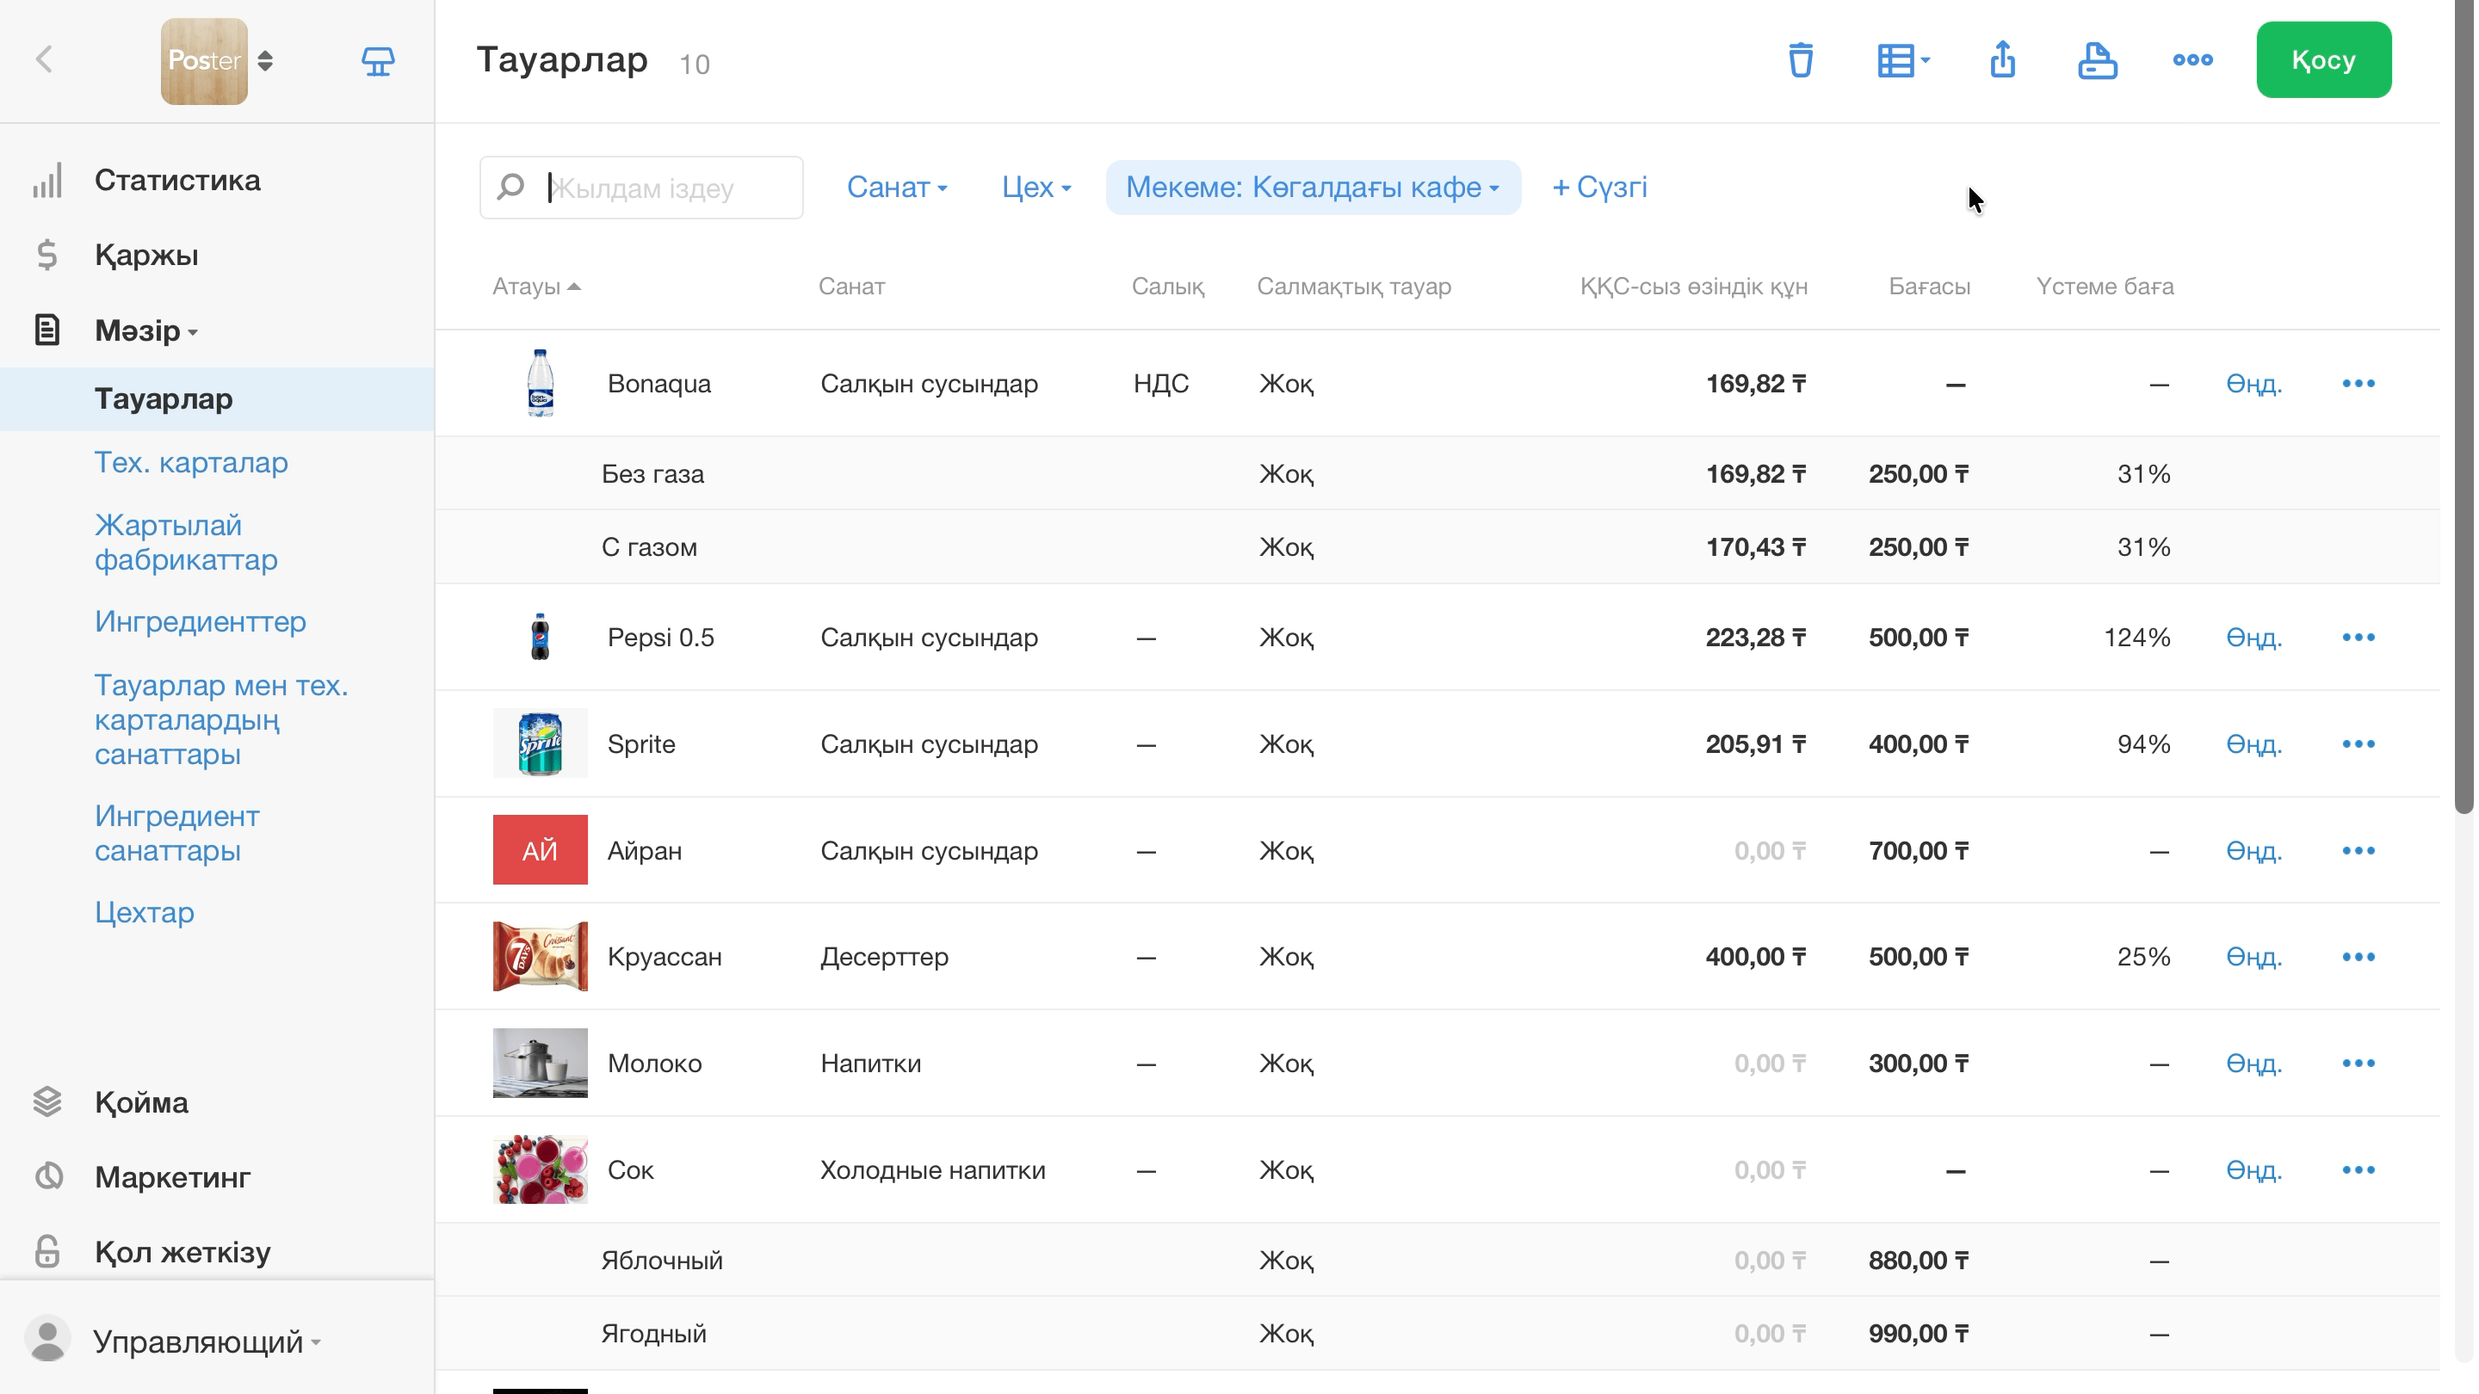
Task: Expand the Управляющий user menu
Action: pos(206,1342)
